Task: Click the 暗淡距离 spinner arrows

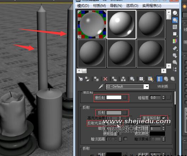Action: coord(120,139)
